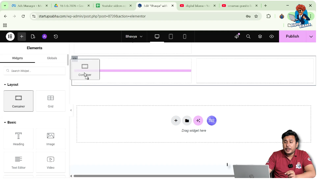
Task: Toggle the preview eye icon
Action: tap(272, 37)
